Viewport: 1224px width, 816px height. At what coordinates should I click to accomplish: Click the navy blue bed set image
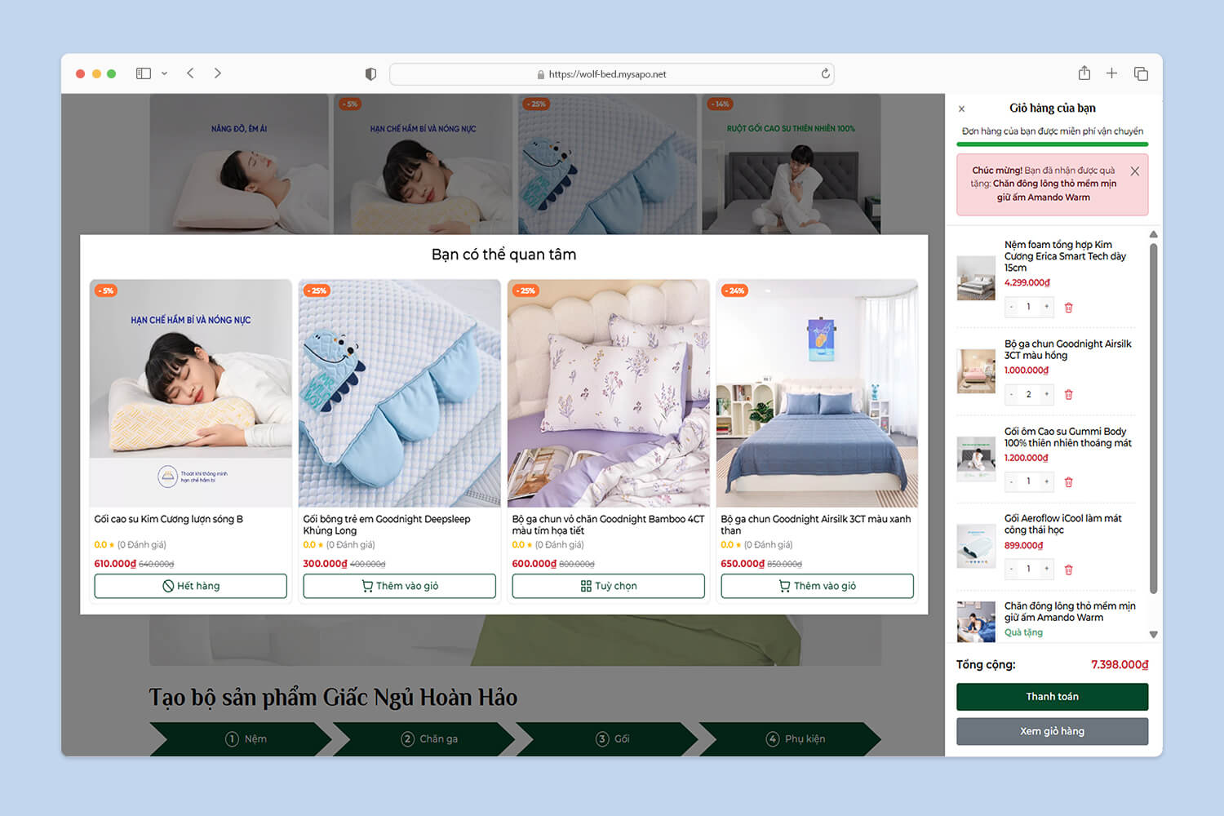(x=818, y=393)
